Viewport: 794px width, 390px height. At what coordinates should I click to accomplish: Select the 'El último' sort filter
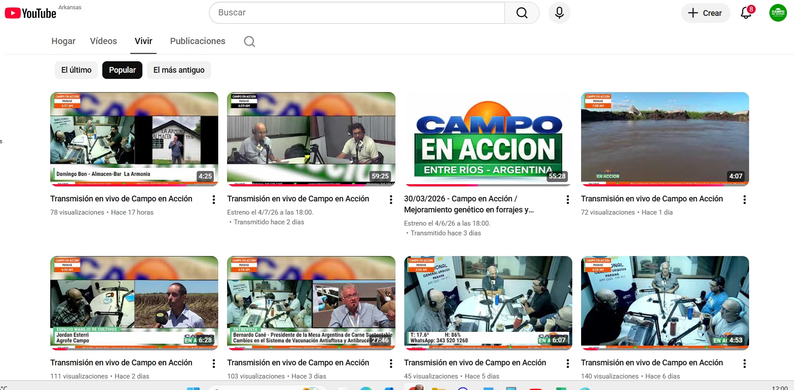pyautogui.click(x=76, y=70)
